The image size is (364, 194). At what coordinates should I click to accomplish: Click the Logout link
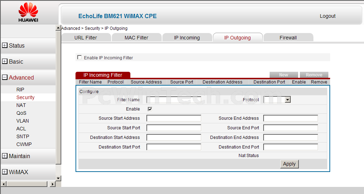[328, 16]
